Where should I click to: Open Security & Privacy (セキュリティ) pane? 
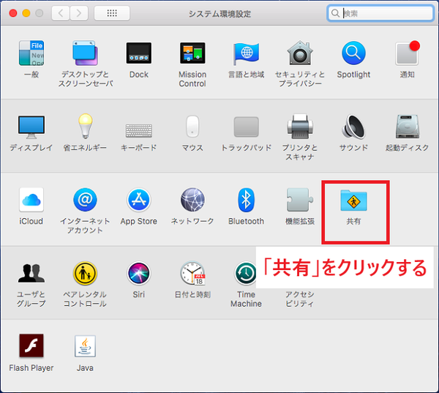pyautogui.click(x=300, y=53)
